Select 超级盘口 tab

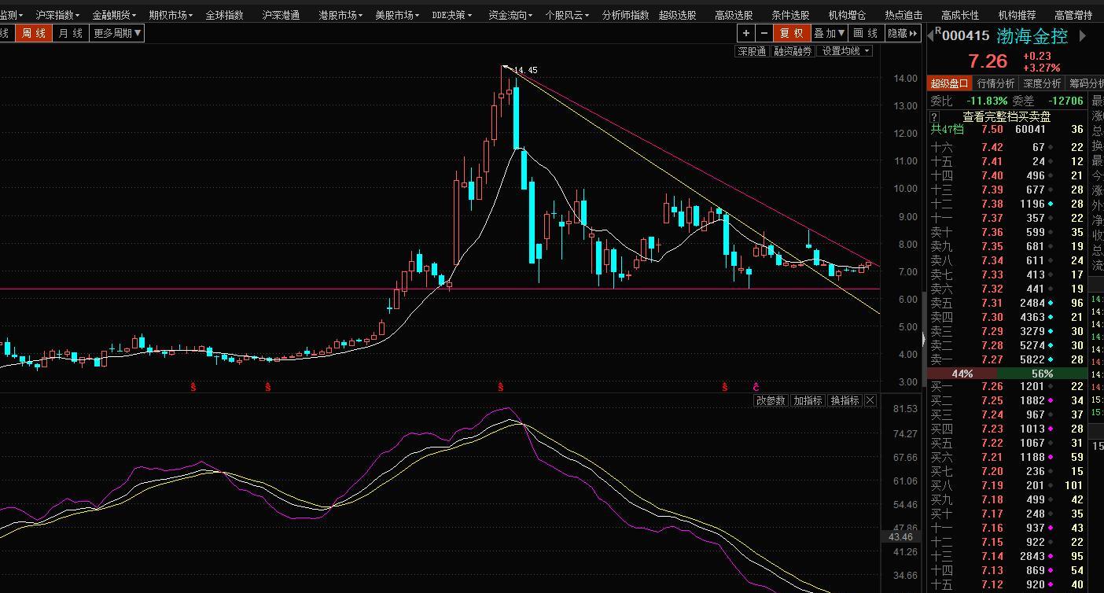(x=950, y=83)
